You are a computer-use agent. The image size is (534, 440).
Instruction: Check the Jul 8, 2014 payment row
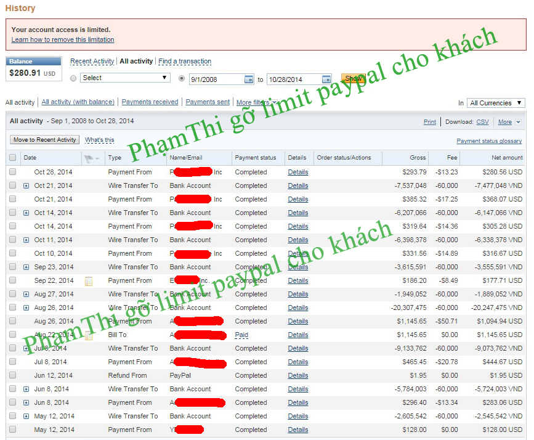[12, 361]
